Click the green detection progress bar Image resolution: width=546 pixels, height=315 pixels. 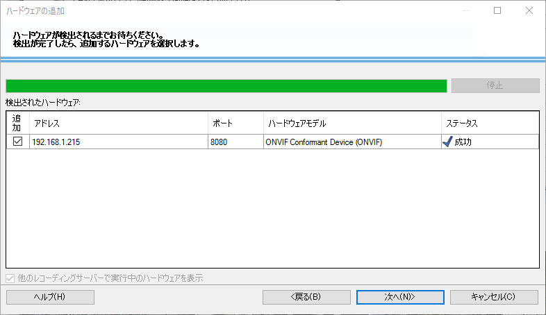tap(226, 86)
